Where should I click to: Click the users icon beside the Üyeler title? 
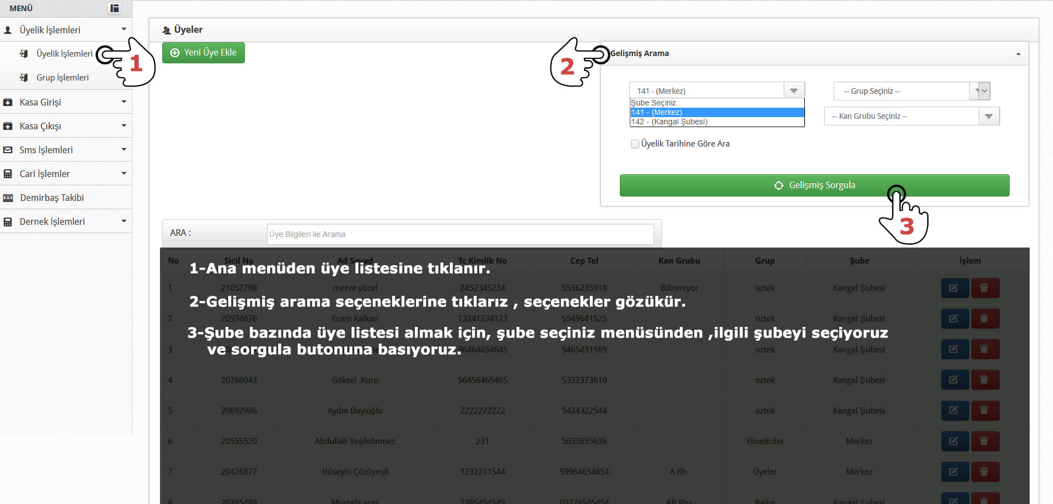167,30
